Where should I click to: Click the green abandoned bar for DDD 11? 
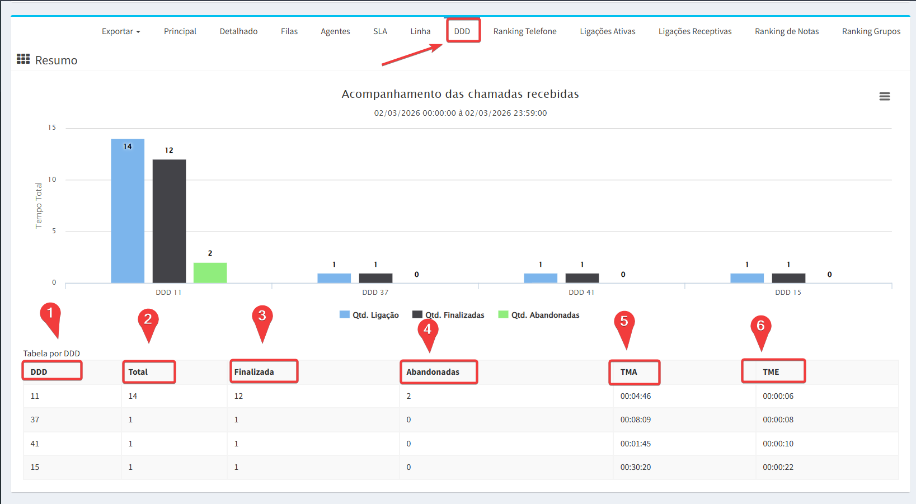click(210, 273)
